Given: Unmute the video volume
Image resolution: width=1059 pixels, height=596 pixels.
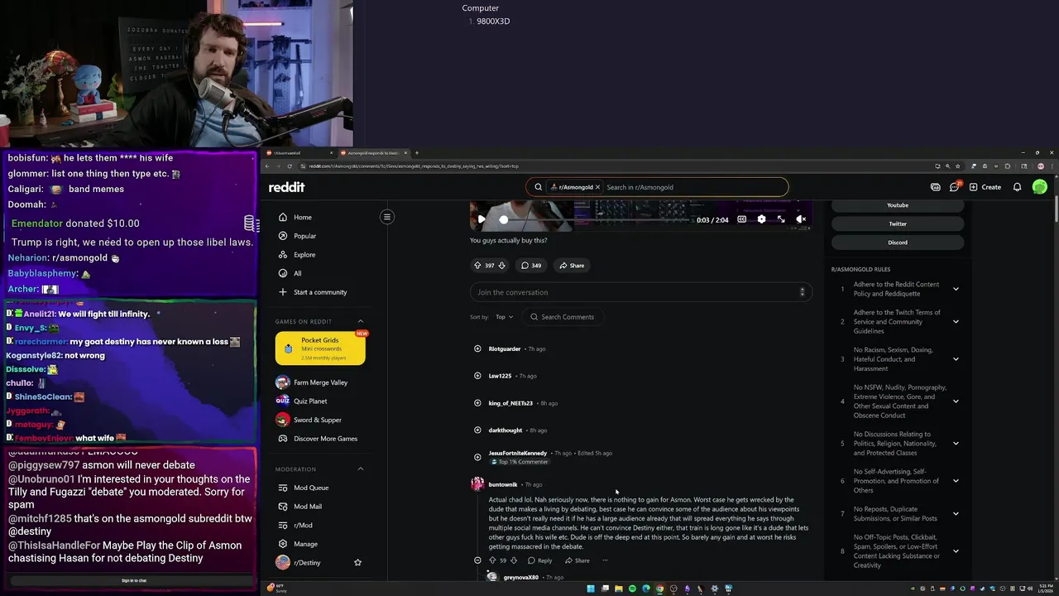Looking at the screenshot, I should coord(801,219).
